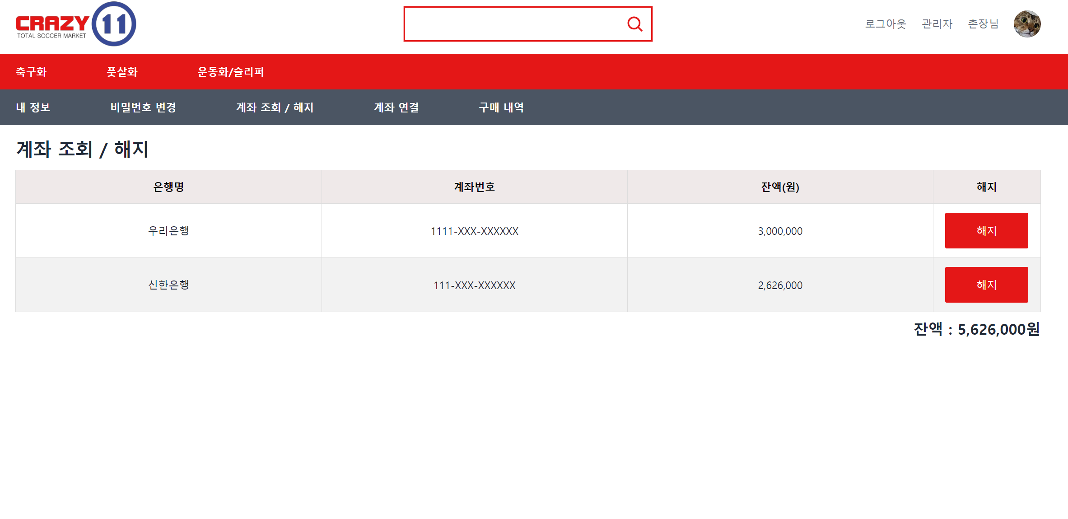Open the 구매 내역 tab
This screenshot has width=1068, height=519.
point(501,108)
